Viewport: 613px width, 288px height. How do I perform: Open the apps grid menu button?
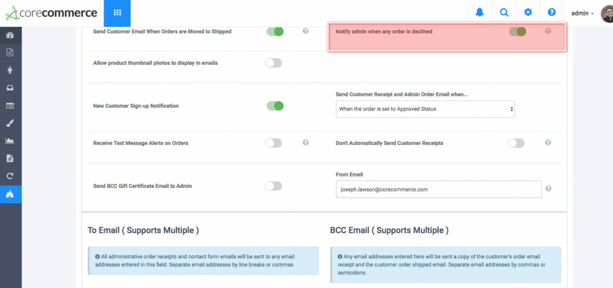coord(117,13)
